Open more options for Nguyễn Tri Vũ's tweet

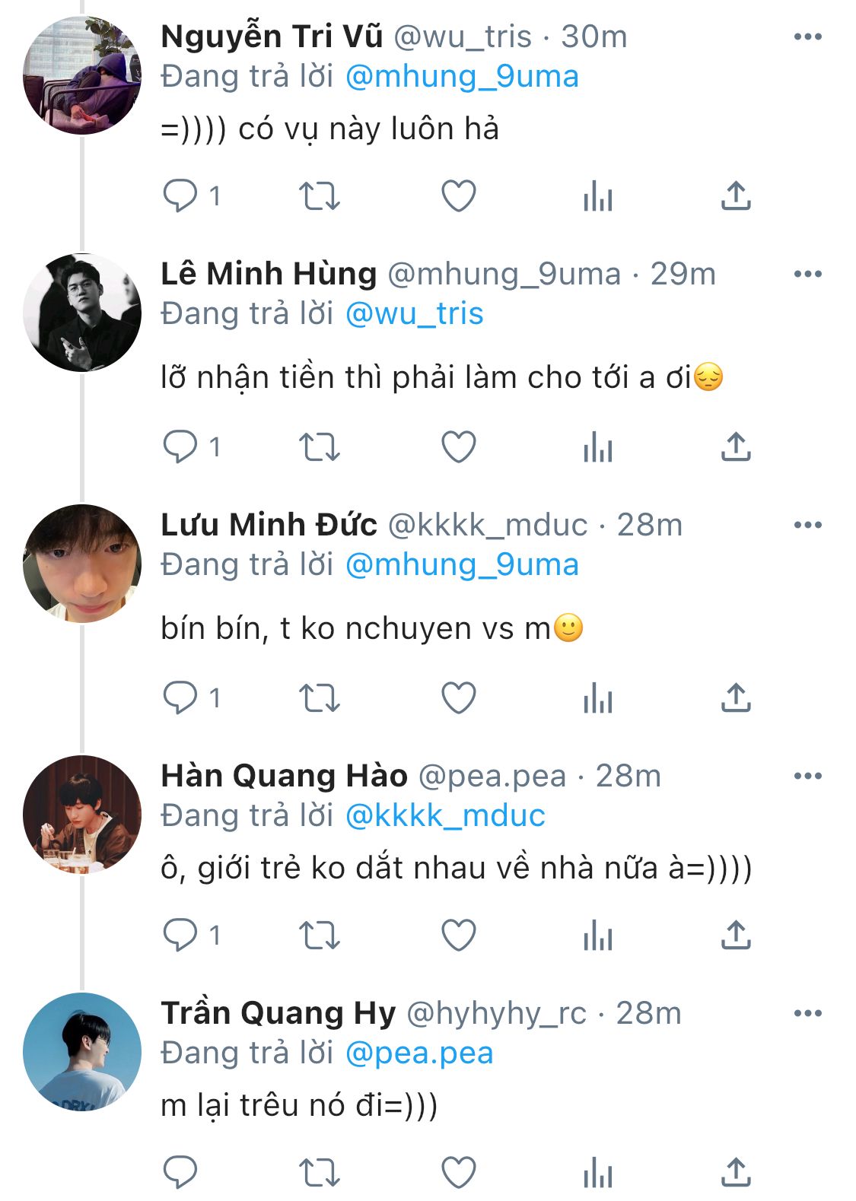click(x=807, y=37)
